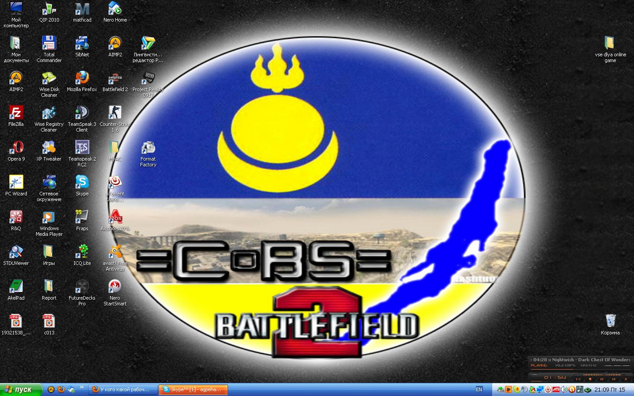
Task: Open the Корзина recycle bin
Action: point(610,325)
